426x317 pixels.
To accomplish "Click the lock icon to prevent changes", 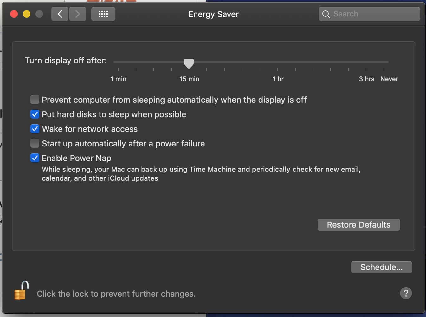I will click(22, 290).
